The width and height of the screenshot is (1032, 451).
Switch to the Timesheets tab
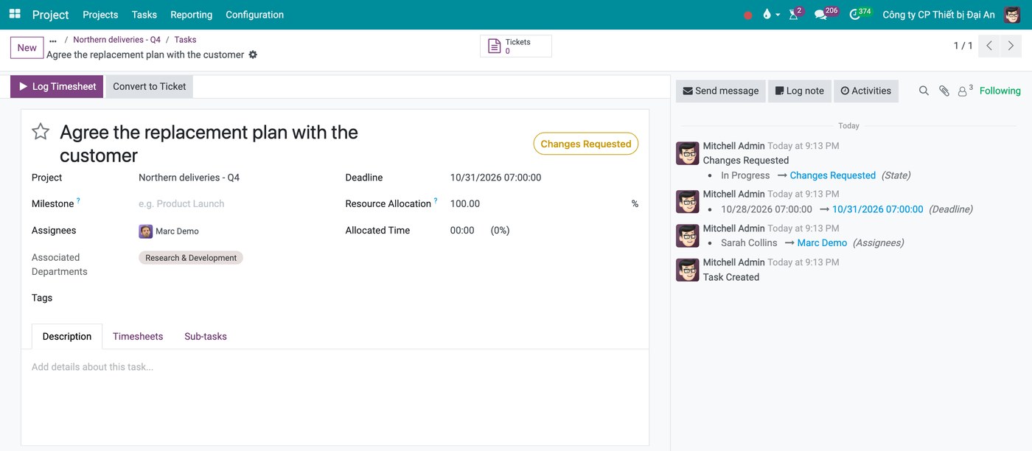(x=138, y=336)
